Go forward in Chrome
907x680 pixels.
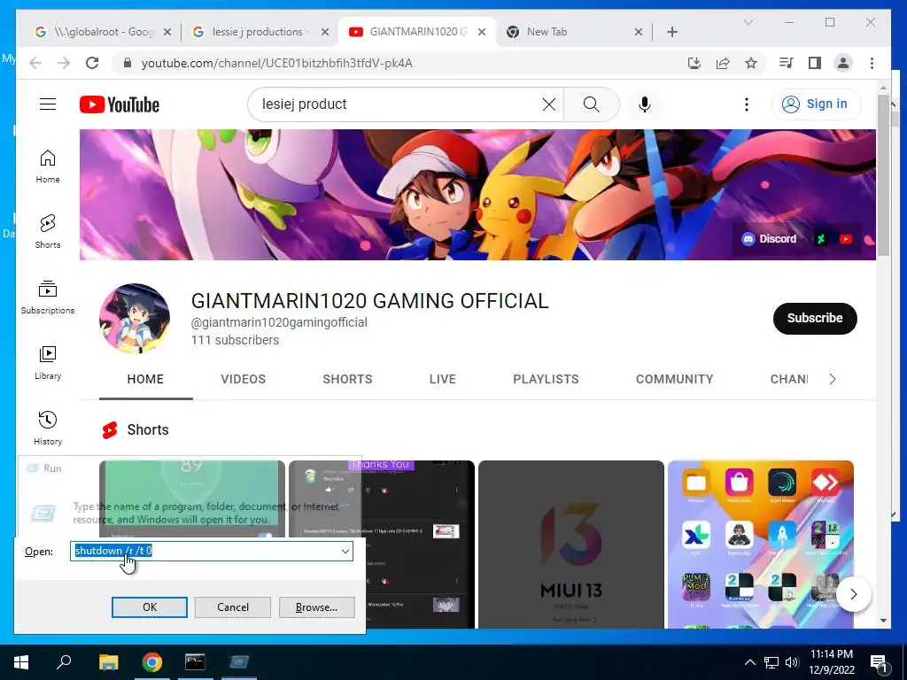tap(64, 63)
